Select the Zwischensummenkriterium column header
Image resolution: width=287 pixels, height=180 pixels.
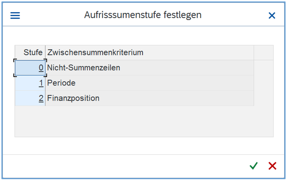[x=95, y=53]
